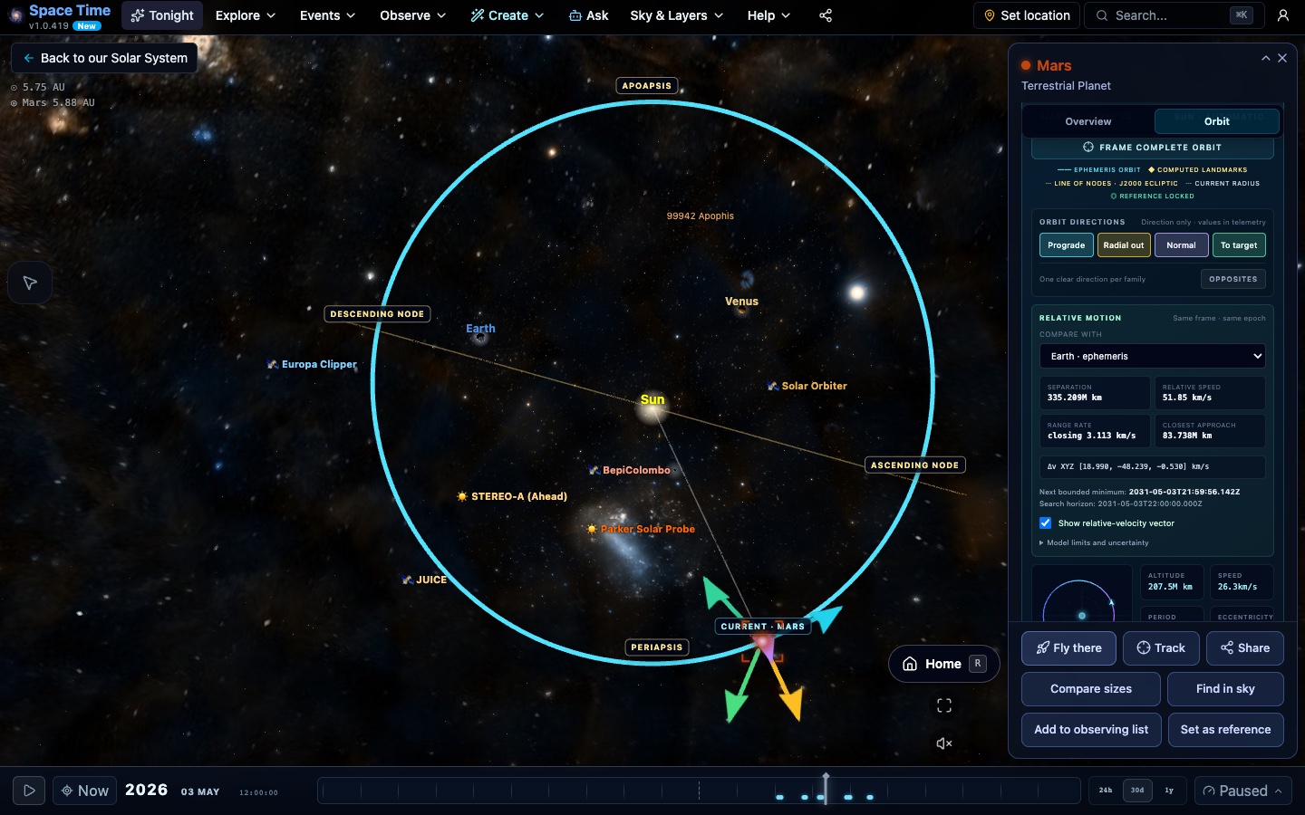Click Find in sky button
1305x815 pixels.
coord(1225,689)
